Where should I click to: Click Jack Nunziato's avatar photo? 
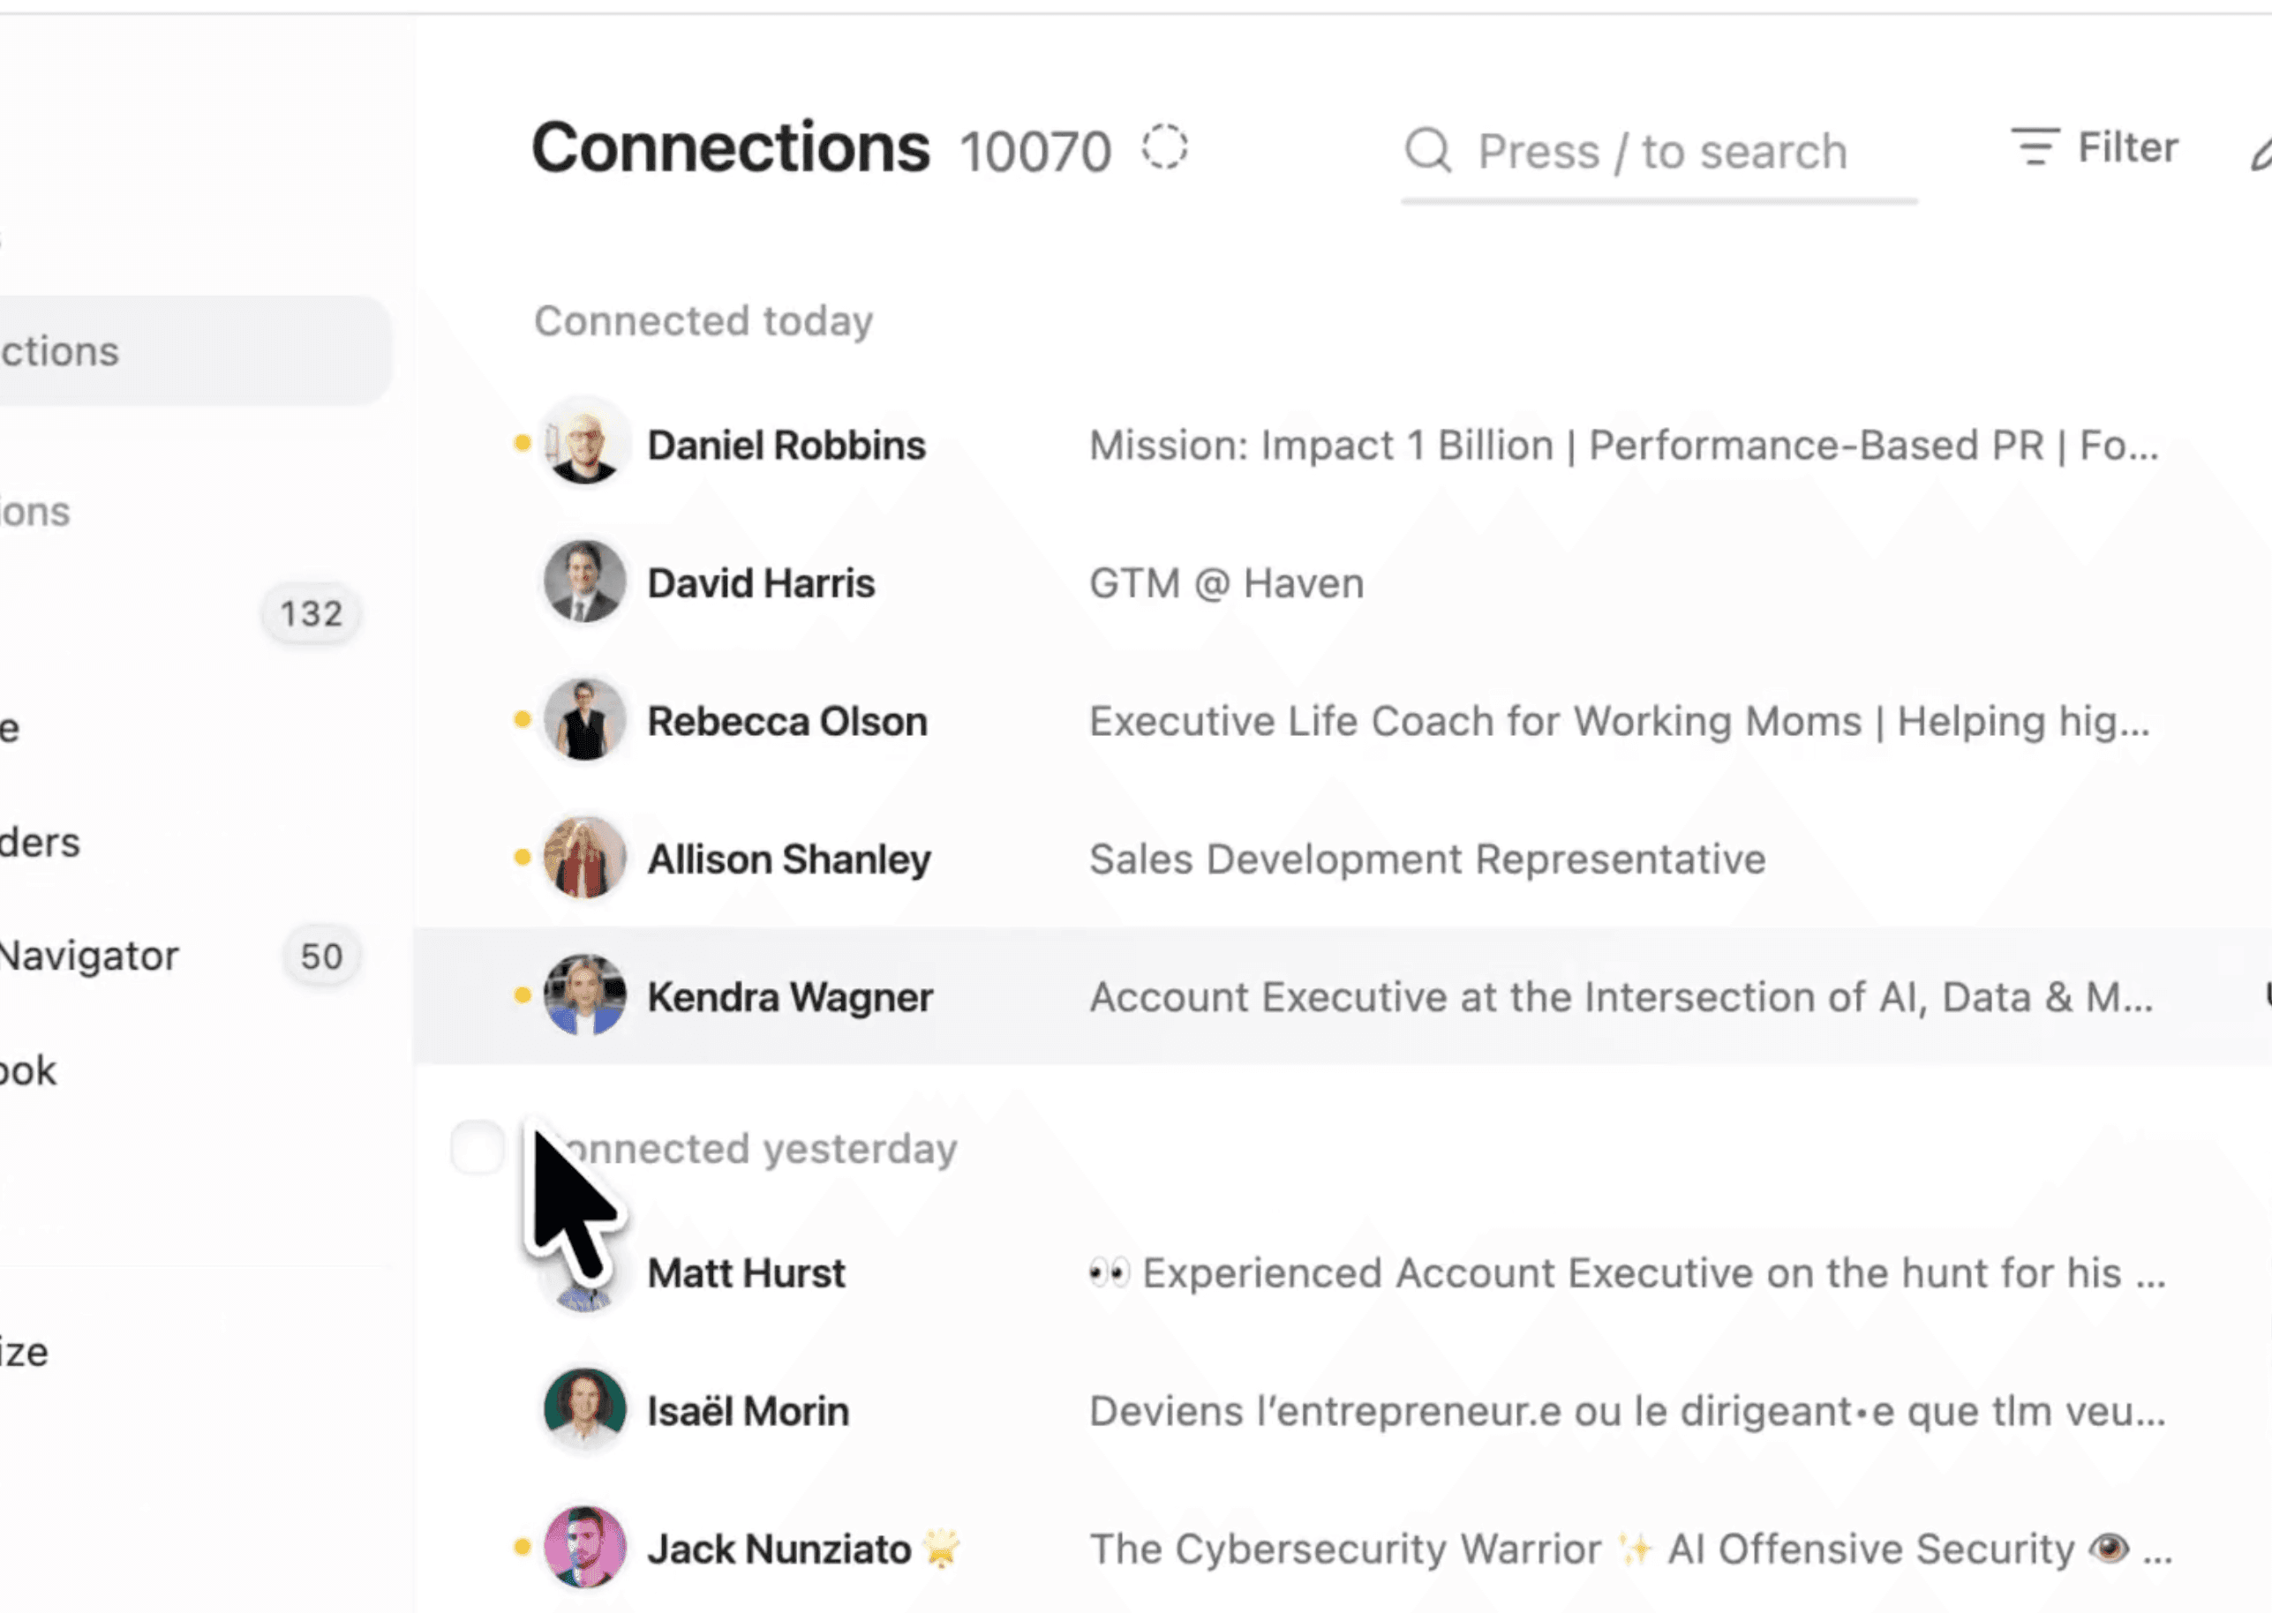[x=584, y=1548]
